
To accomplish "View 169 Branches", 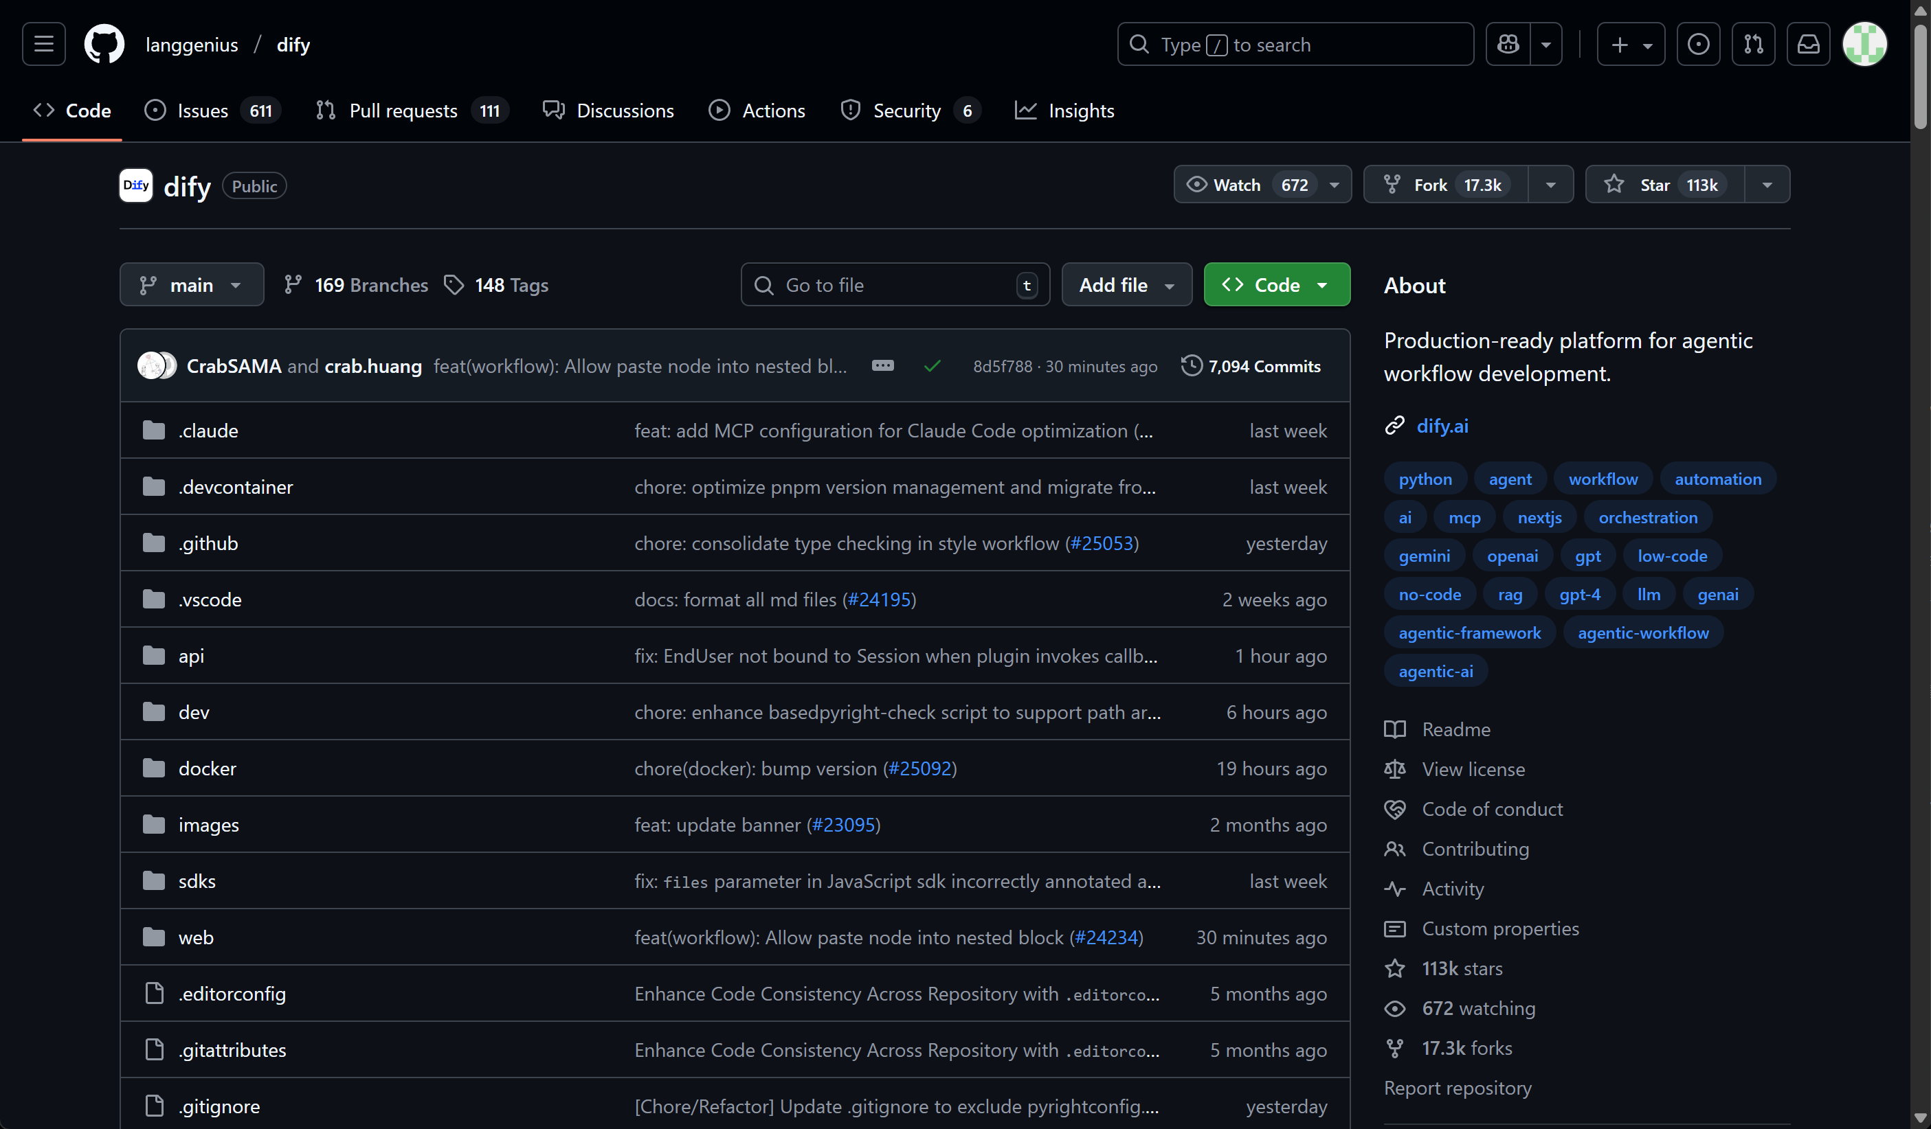I will (x=355, y=285).
